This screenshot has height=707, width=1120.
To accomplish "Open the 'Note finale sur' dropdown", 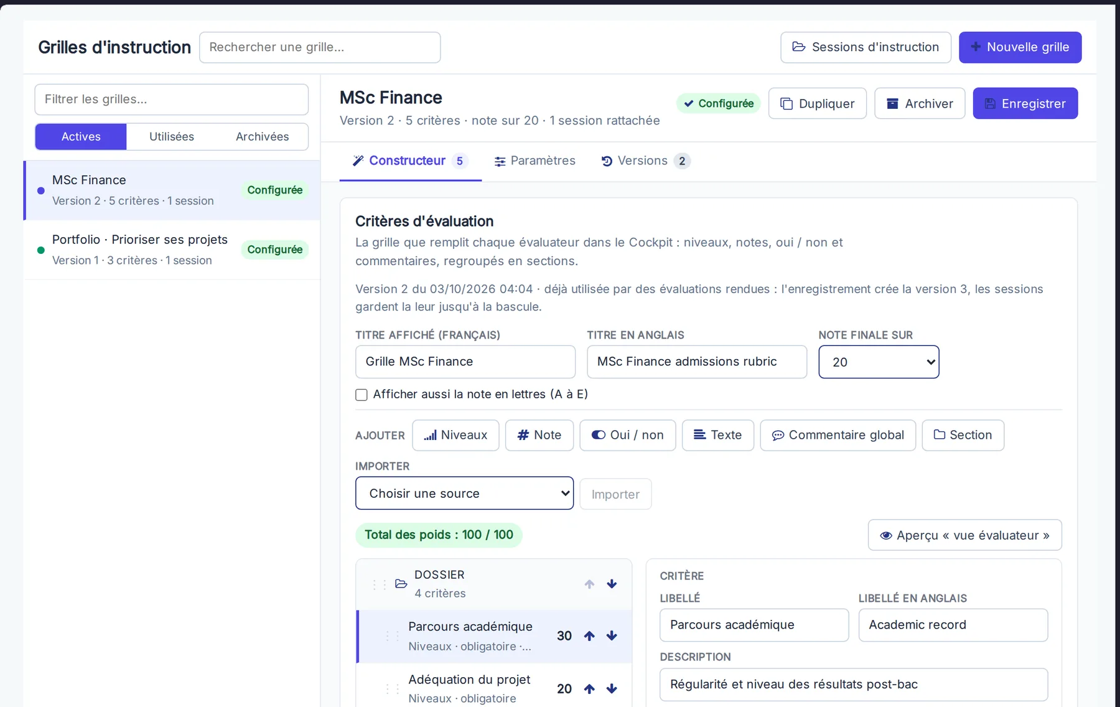I will point(879,362).
